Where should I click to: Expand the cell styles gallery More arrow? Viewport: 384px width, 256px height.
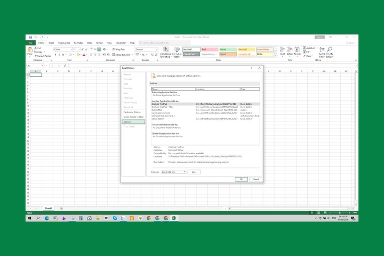coord(276,56)
